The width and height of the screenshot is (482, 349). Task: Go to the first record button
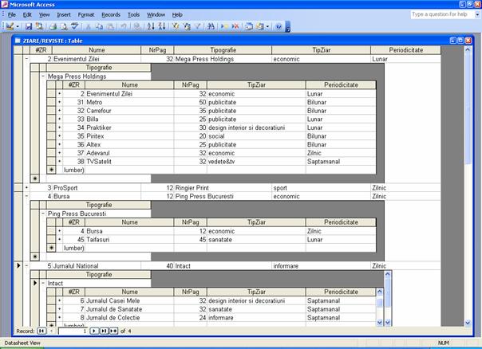[x=41, y=330]
